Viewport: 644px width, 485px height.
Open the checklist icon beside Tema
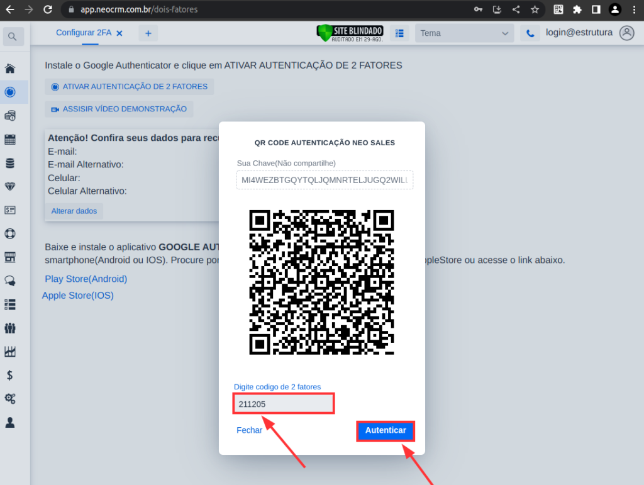399,33
